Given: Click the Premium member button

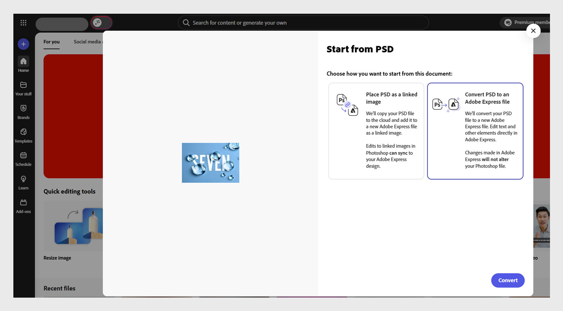Looking at the screenshot, I should coord(525,23).
